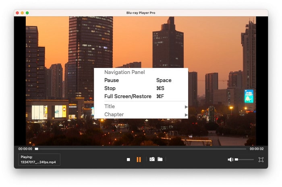
Task: Open the file folder icon
Action: (160, 160)
